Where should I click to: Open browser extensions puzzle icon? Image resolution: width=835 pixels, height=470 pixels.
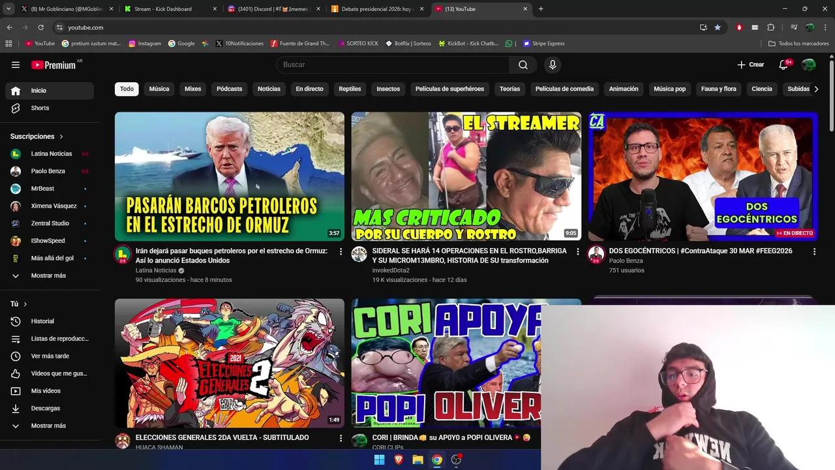770,27
